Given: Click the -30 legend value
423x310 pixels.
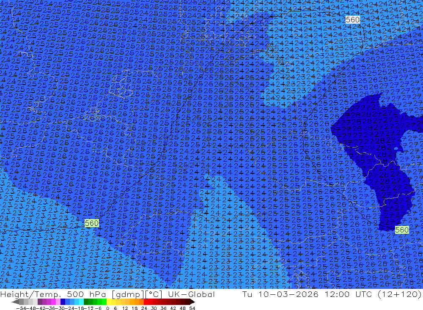Looking at the screenshot, I should click(x=59, y=308).
